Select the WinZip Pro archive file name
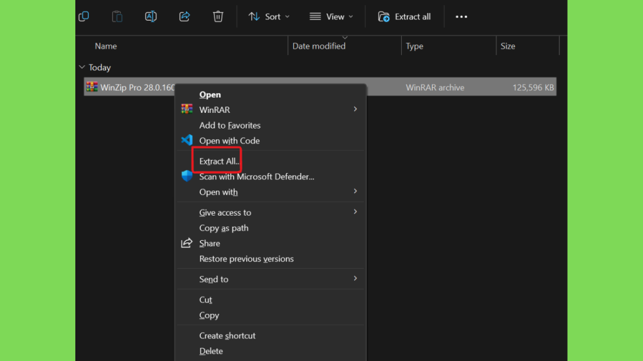 [138, 88]
